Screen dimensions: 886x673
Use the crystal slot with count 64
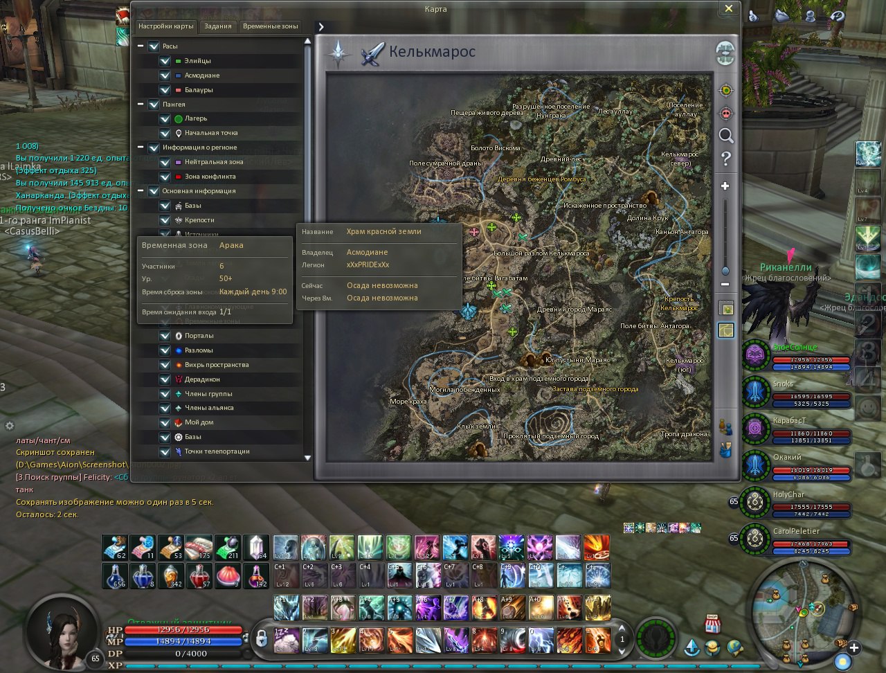[255, 548]
